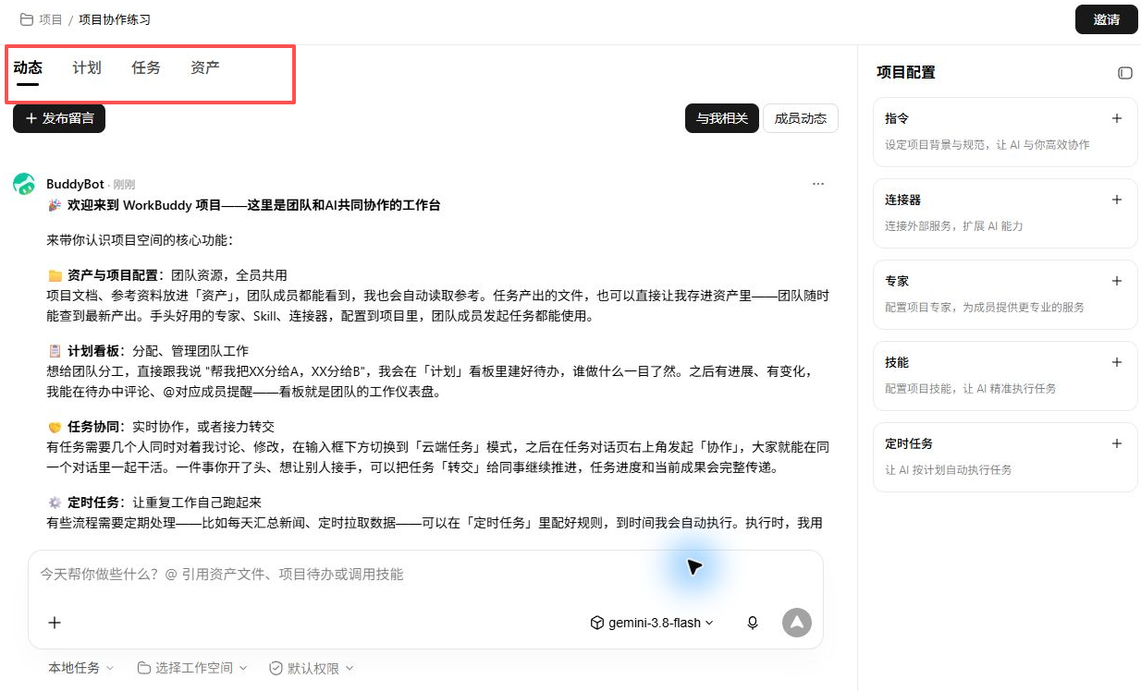This screenshot has width=1141, height=691.
Task: Add a new 连接器 with plus icon
Action: point(1117,200)
